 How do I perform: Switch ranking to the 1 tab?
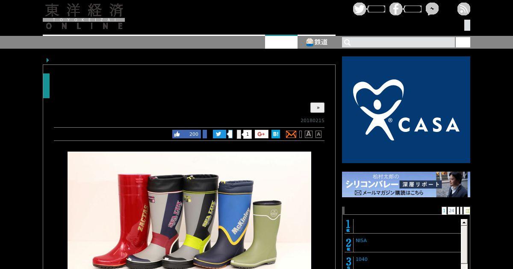coord(444,211)
